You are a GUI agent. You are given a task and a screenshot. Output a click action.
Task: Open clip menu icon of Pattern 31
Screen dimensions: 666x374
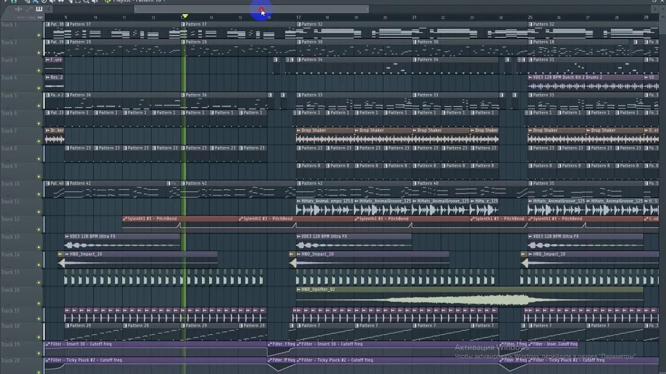pyautogui.click(x=531, y=60)
